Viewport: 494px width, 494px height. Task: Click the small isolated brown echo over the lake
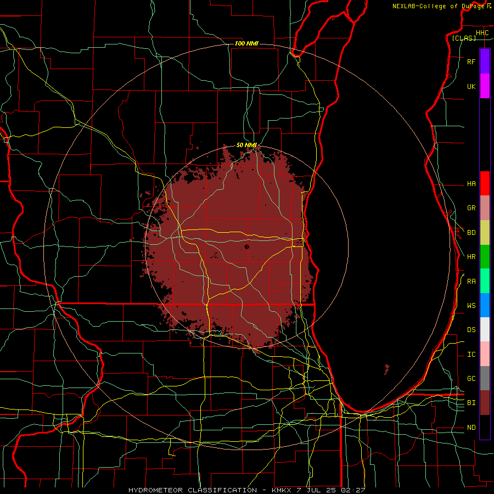386,369
